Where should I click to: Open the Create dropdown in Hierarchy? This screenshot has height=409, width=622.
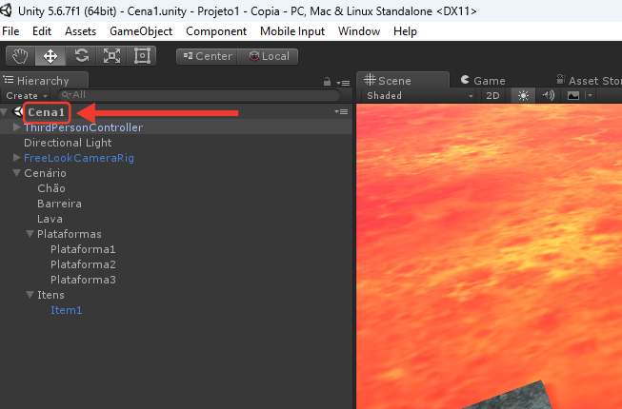click(26, 95)
